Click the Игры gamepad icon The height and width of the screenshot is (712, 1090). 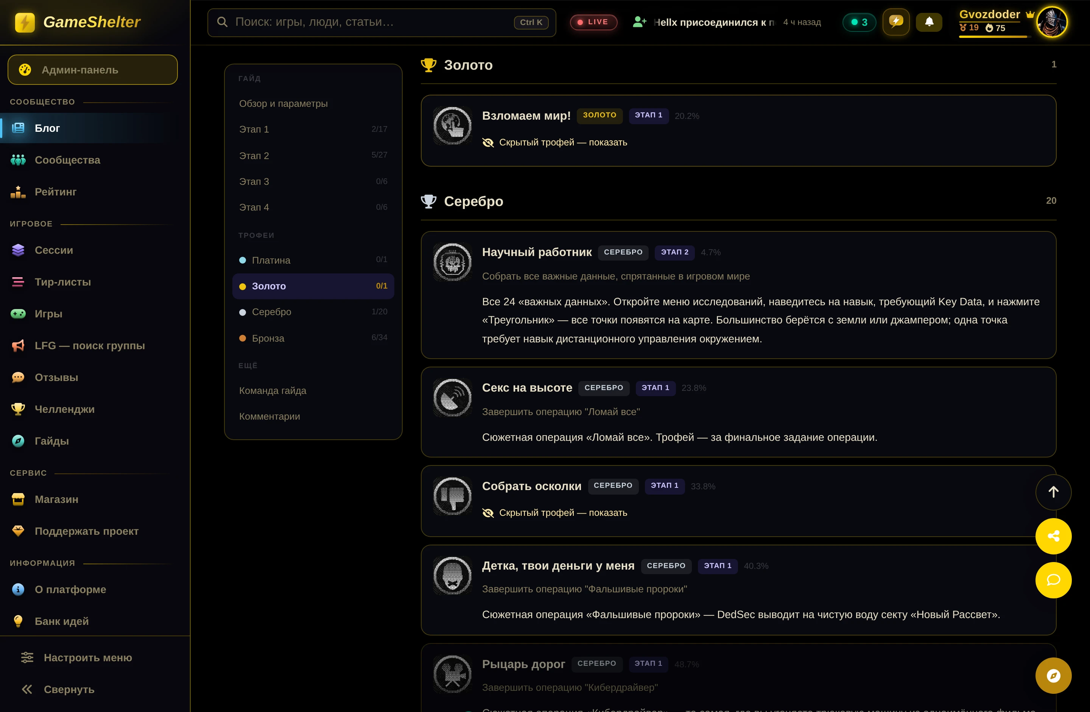[x=18, y=314]
